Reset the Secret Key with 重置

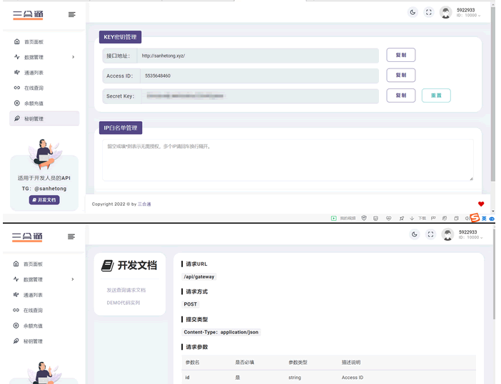(x=435, y=95)
